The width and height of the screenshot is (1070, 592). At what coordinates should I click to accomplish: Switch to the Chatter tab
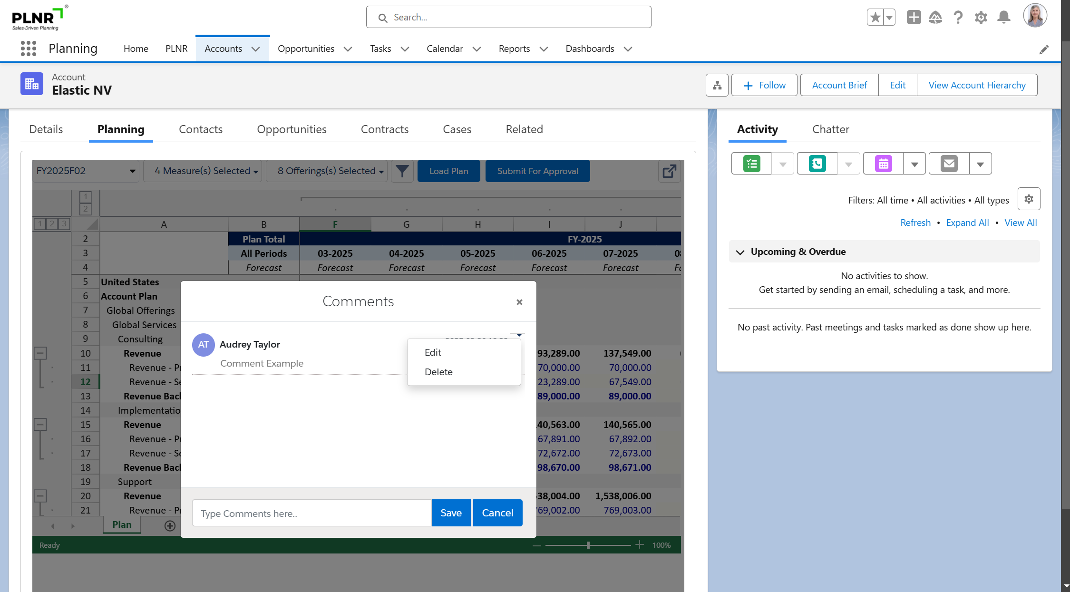[x=830, y=129]
